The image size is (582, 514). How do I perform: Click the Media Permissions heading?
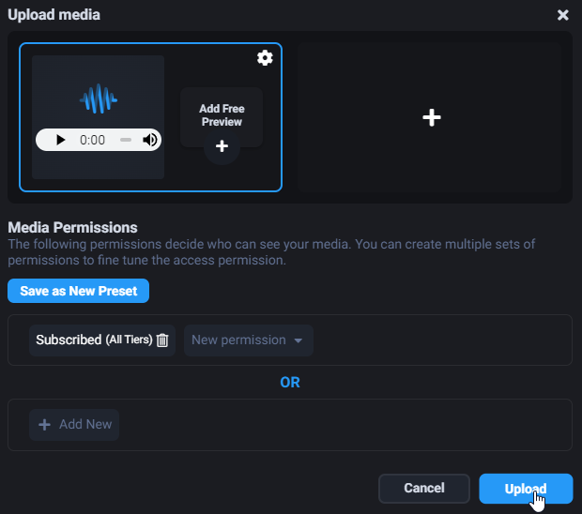pyautogui.click(x=72, y=227)
